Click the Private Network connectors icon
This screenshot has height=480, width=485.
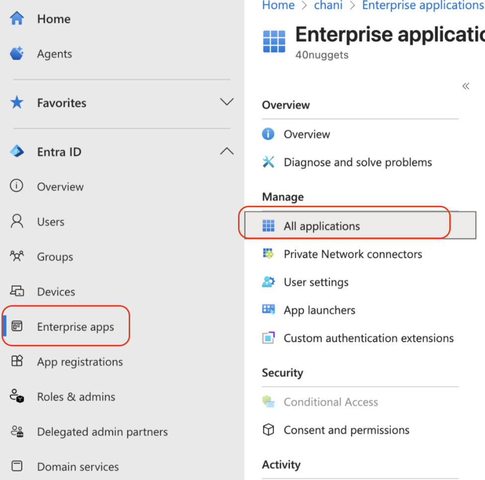268,254
